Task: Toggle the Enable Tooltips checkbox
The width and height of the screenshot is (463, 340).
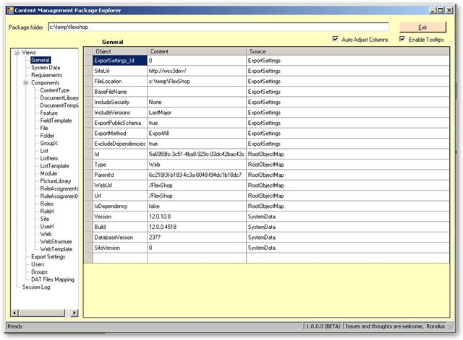Action: coord(402,39)
